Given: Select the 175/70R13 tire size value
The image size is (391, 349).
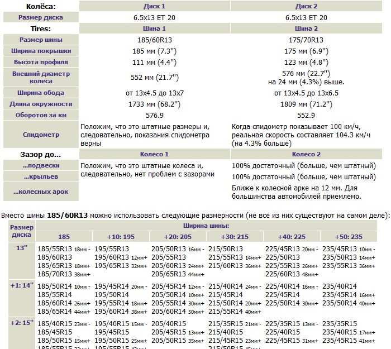Looking at the screenshot, I should pyautogui.click(x=306, y=40).
